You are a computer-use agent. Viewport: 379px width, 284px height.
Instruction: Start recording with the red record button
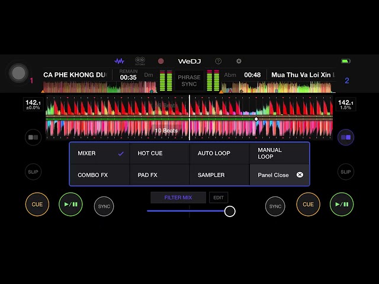(160, 61)
